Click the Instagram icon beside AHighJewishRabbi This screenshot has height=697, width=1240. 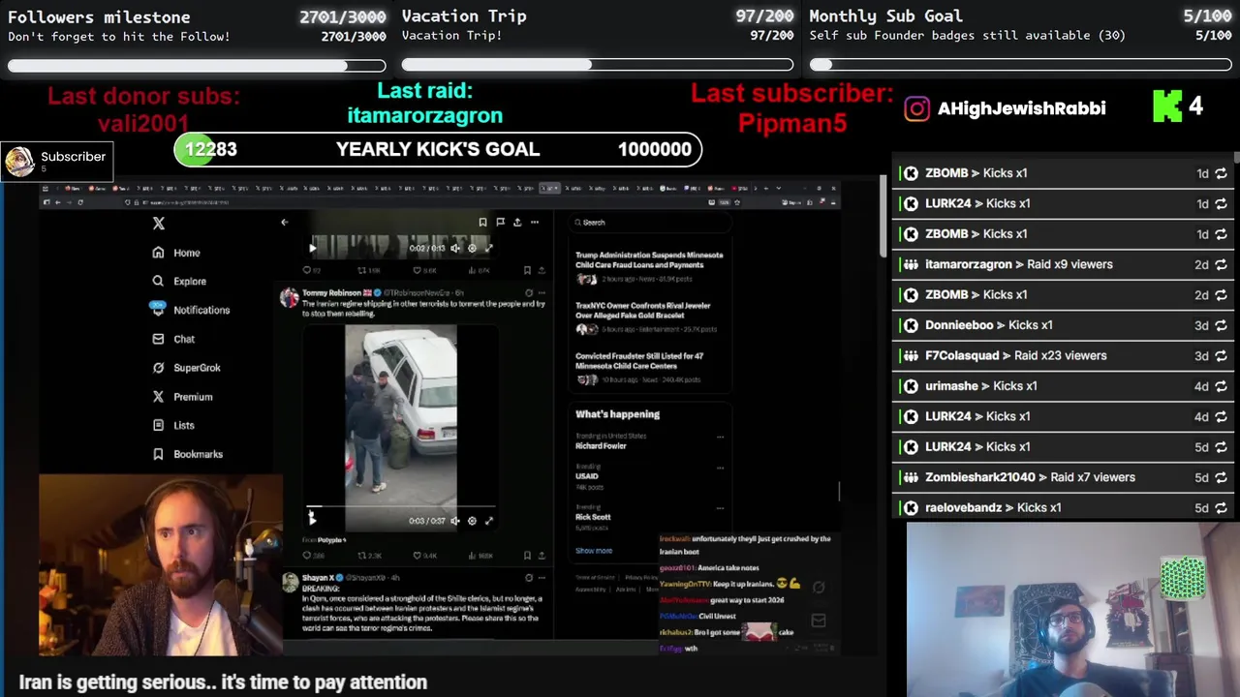pyautogui.click(x=916, y=108)
